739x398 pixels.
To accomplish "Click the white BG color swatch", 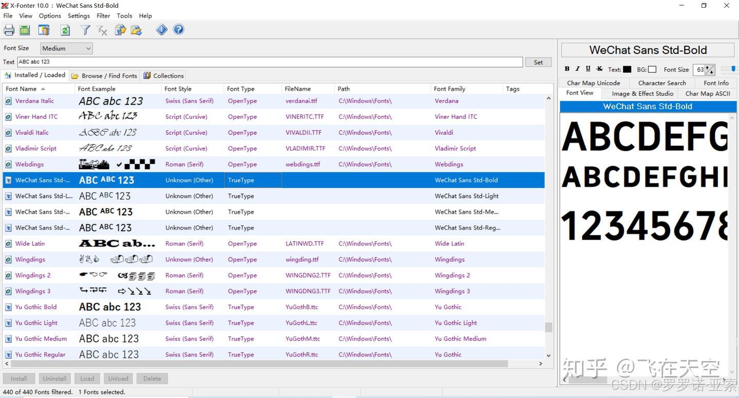I will click(x=652, y=69).
